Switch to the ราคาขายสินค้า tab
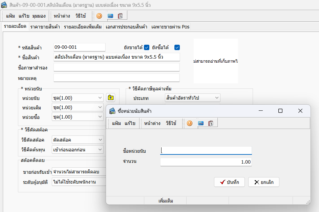 pyautogui.click(x=45, y=27)
